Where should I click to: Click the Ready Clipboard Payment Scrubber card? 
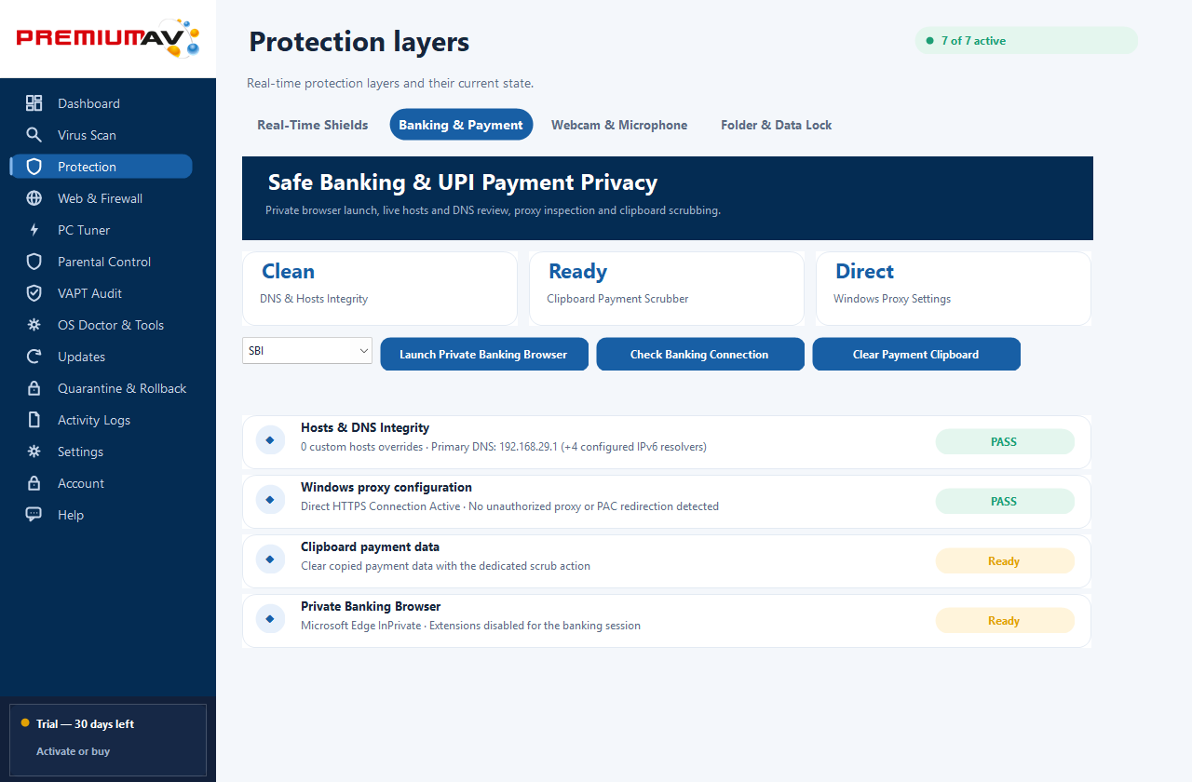point(667,289)
